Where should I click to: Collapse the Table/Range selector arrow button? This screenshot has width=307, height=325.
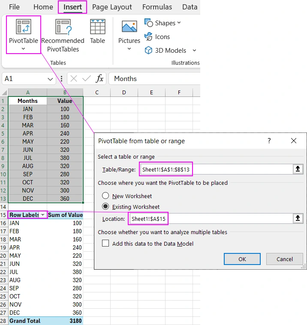pyautogui.click(x=298, y=169)
